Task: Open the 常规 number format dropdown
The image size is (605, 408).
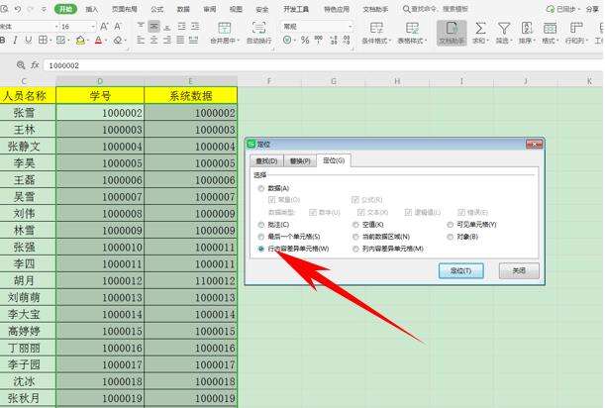Action: [x=350, y=27]
